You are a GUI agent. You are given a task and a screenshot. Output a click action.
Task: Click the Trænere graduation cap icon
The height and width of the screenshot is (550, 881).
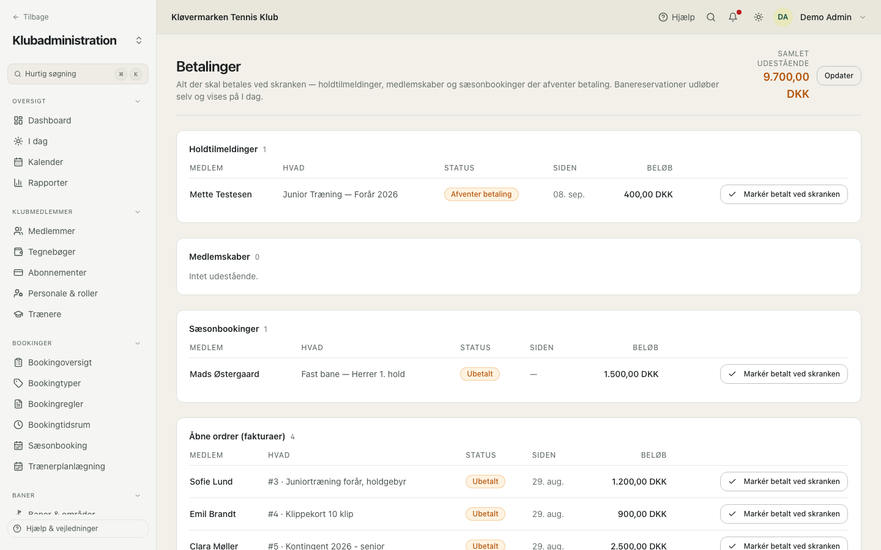18,314
